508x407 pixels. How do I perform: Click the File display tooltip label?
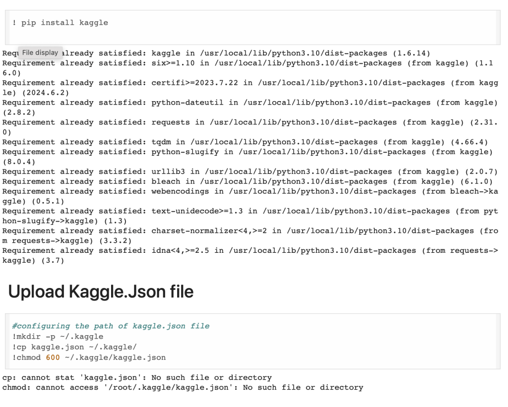pos(40,52)
